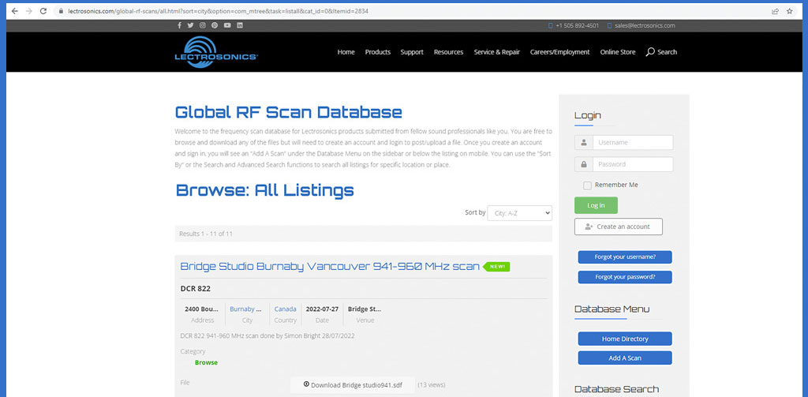Click the Canada country link

click(x=285, y=309)
